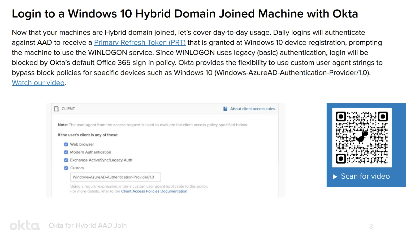
Task: Click the custom user agent input field
Action: 115,177
